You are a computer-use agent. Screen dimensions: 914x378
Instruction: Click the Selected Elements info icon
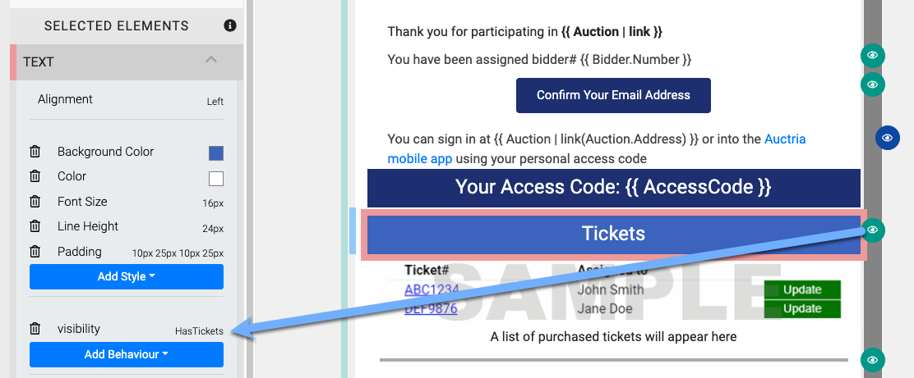[x=230, y=25]
